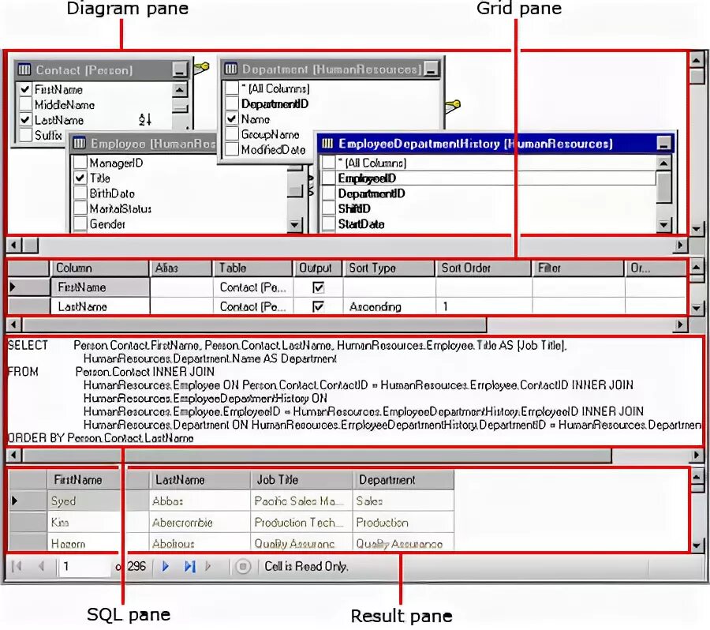Click the key join connector next to Contact table

coord(201,68)
